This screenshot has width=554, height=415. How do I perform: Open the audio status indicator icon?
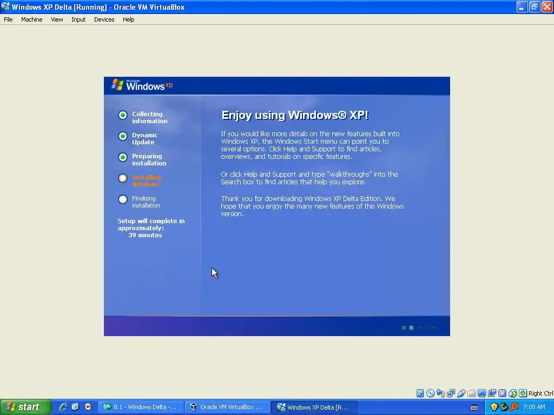pos(440,393)
